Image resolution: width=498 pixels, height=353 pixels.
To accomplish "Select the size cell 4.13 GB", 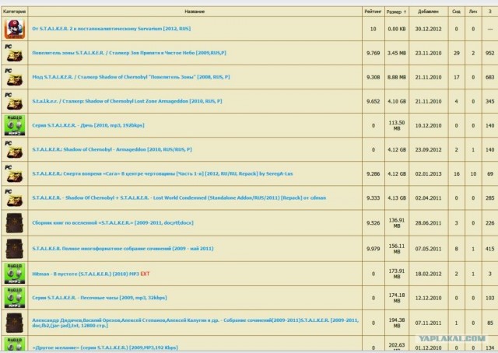I will (x=396, y=197).
